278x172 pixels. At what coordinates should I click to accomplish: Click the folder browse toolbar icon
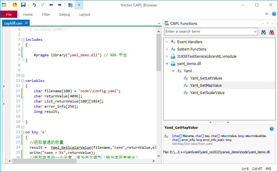point(70,5)
